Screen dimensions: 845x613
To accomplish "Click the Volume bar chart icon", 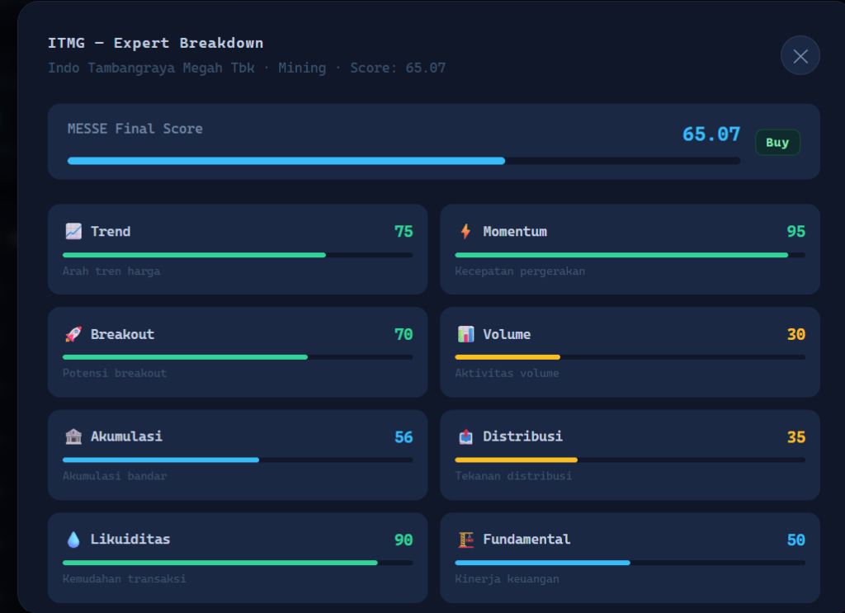I will 465,334.
